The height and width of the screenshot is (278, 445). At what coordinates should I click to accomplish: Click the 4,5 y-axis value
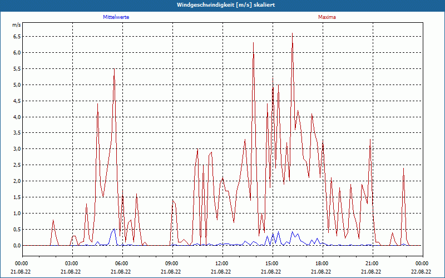click(17, 101)
